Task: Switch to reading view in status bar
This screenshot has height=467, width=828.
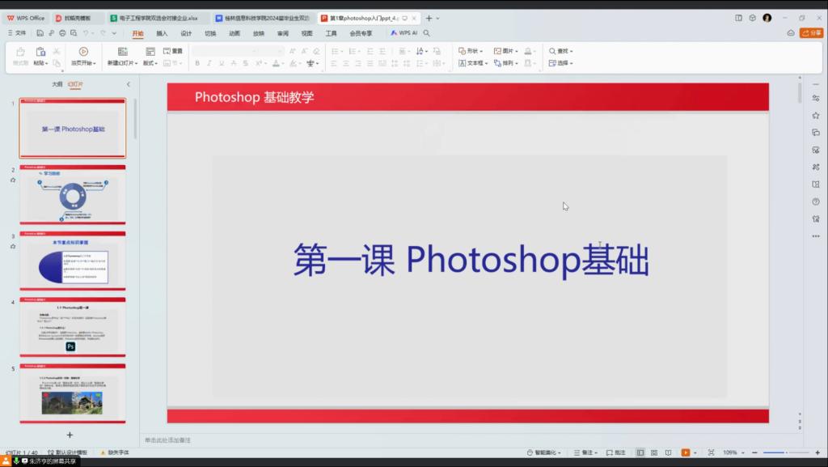Action: click(668, 452)
